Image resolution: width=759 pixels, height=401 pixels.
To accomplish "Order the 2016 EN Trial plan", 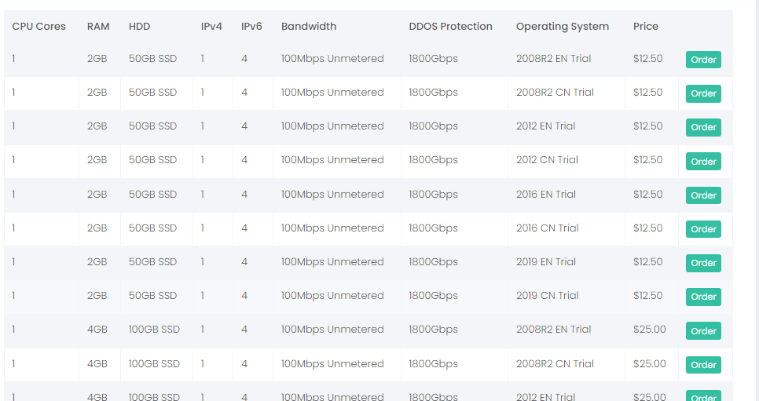I will point(703,195).
